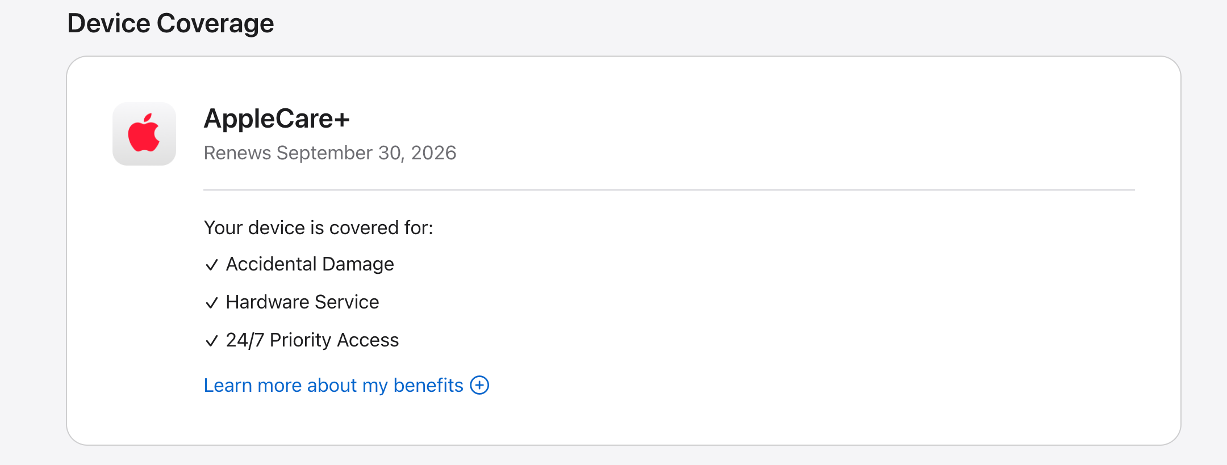Click the Accidental Damage coverage item

(x=299, y=264)
